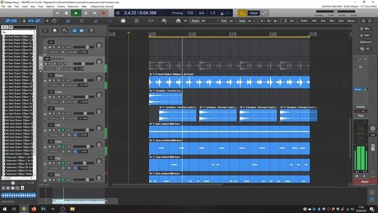Open the Actions menu
378x213 pixels.
point(61,7)
